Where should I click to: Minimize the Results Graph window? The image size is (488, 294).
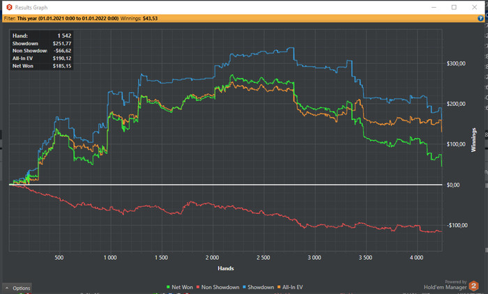[x=434, y=7]
